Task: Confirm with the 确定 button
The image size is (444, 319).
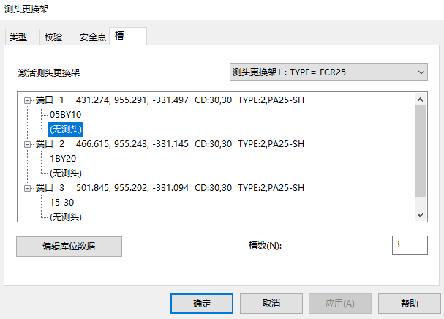Action: 202,303
